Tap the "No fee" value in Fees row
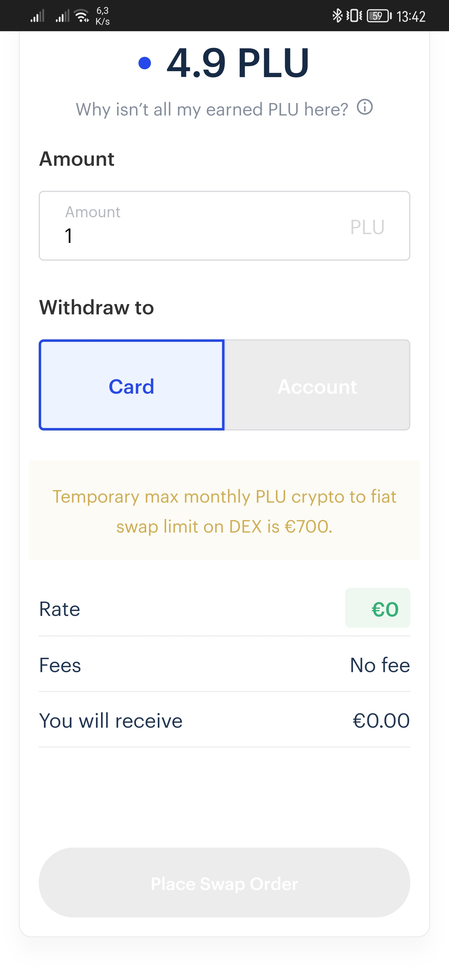Screen dimensions: 449x974 pos(379,665)
